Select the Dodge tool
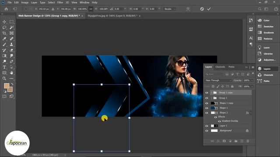Viewport: 280px width, 157px height. pyautogui.click(x=4, y=61)
